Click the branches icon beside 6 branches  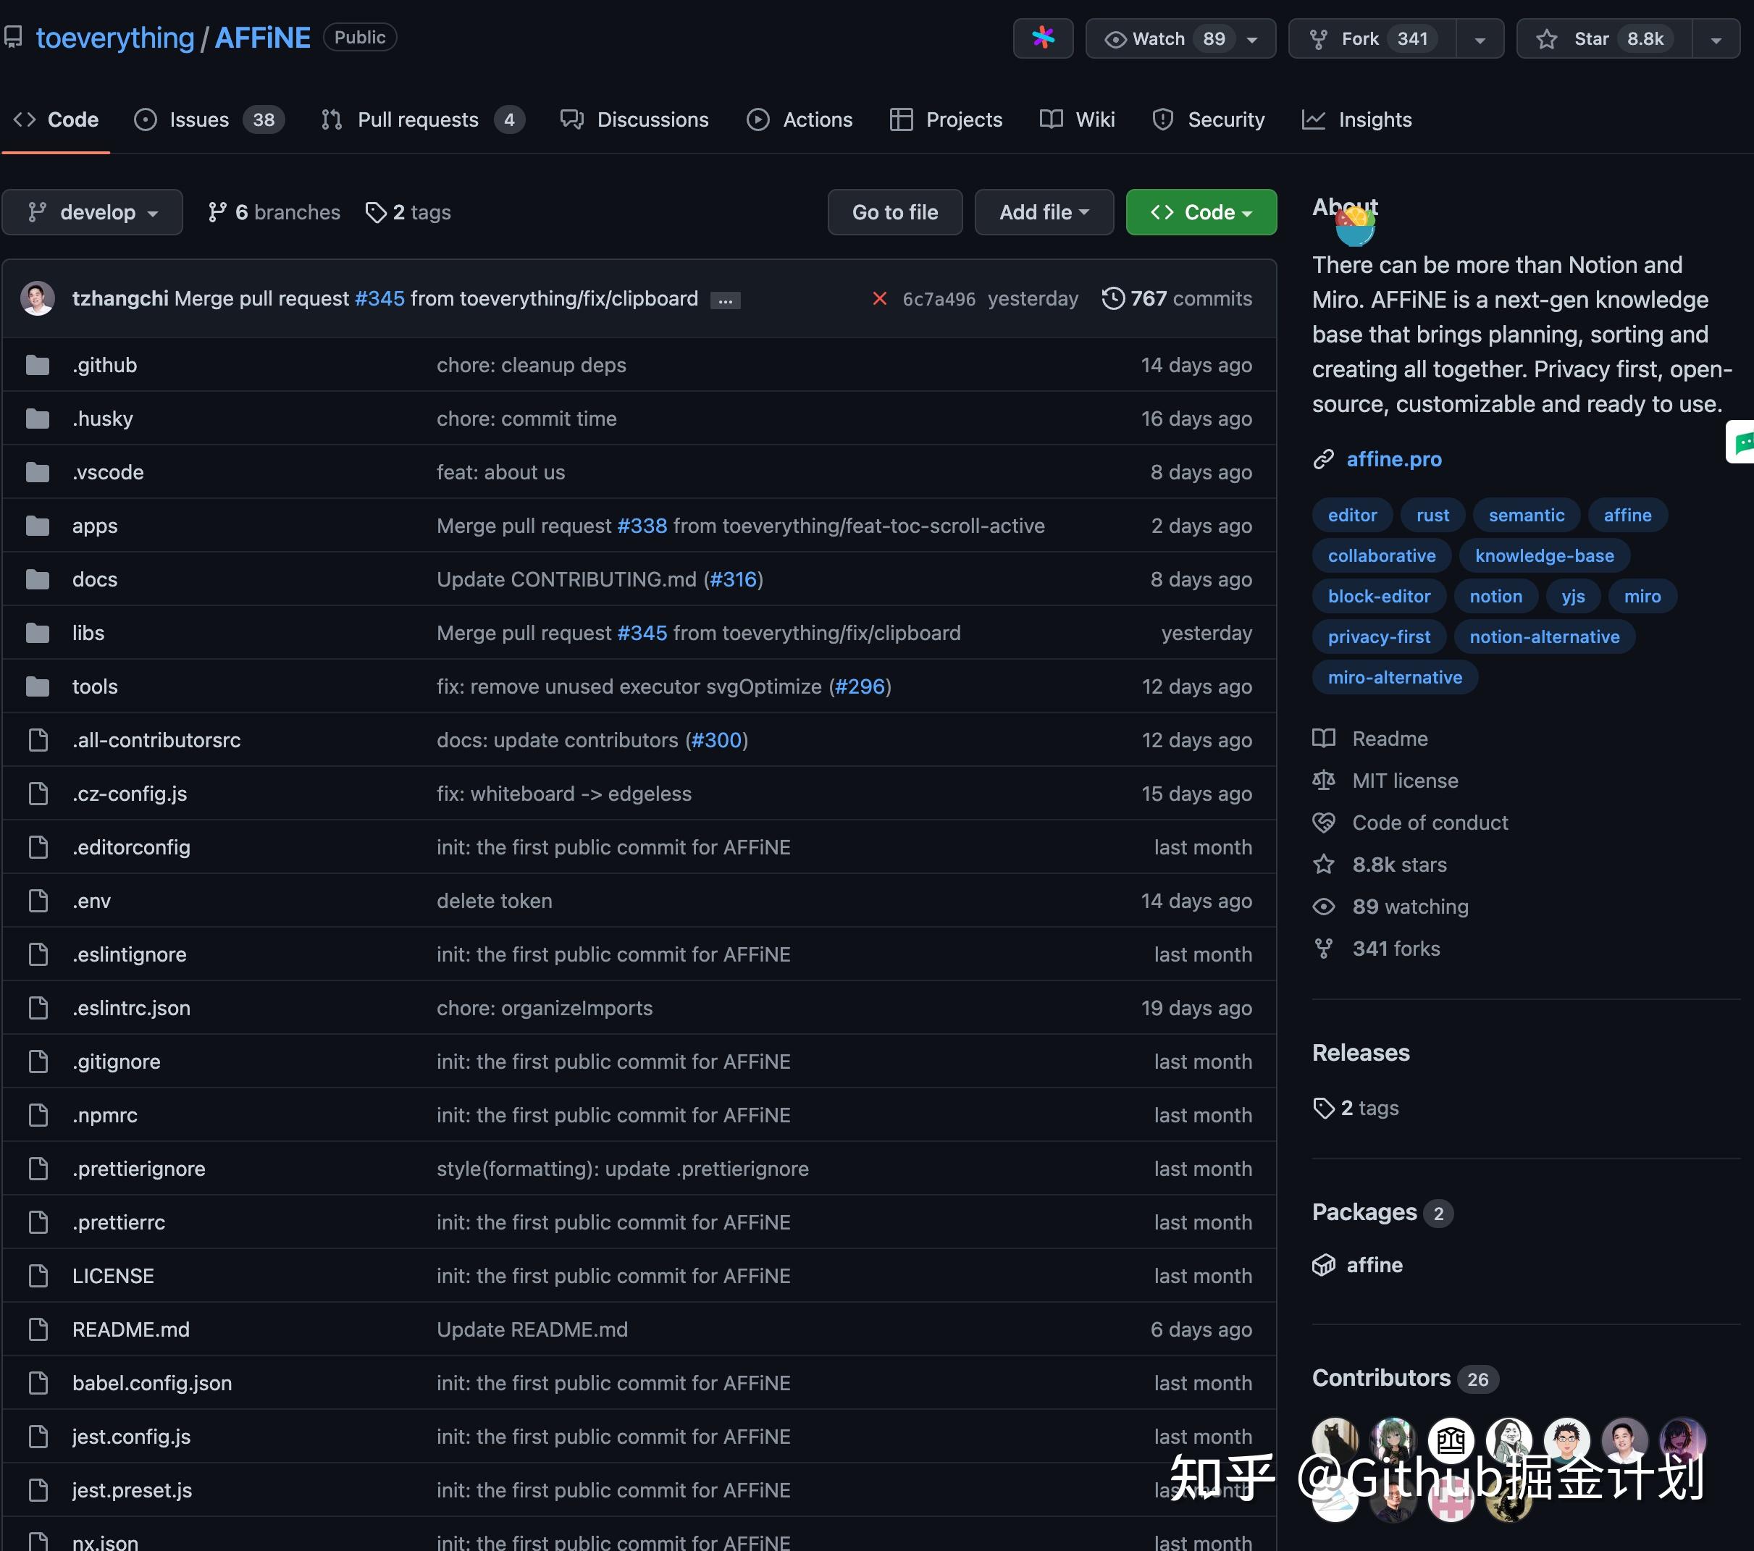point(217,212)
